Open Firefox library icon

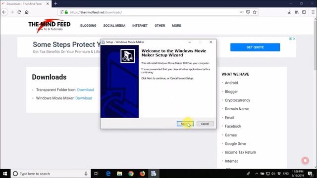pos(297,12)
